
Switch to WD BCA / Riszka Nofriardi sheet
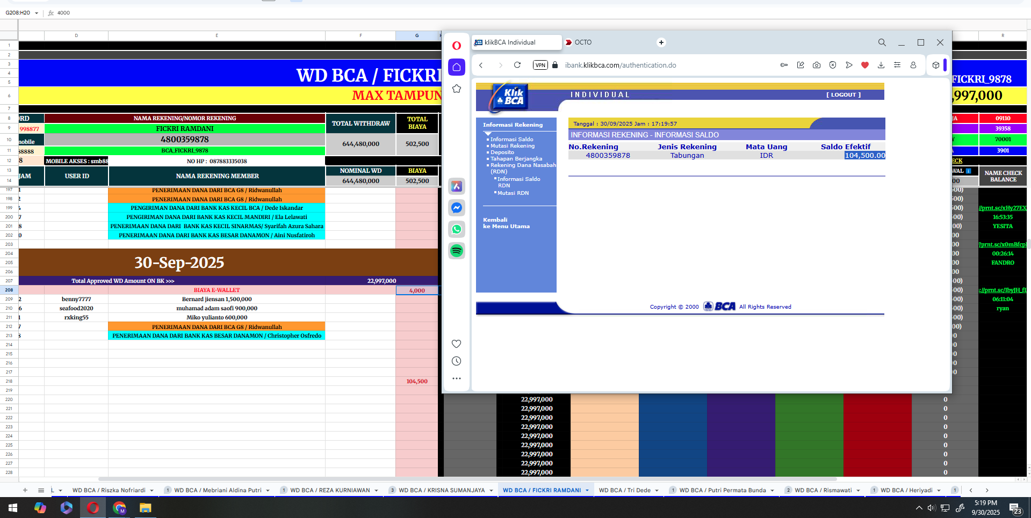coord(109,490)
